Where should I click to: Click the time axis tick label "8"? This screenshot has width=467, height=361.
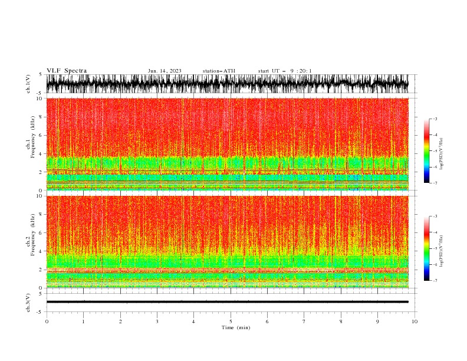click(341, 321)
